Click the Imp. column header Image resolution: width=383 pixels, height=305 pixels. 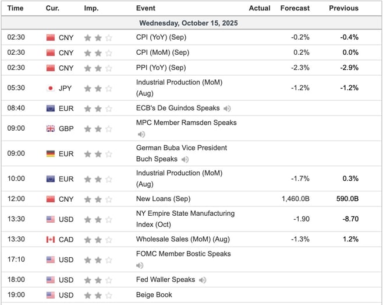click(91, 8)
